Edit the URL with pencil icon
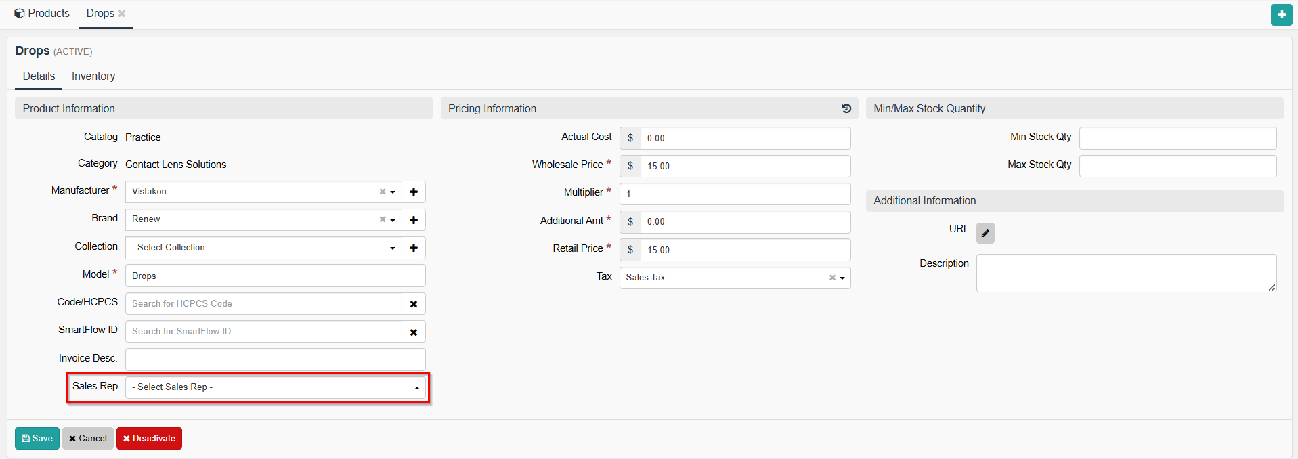 pyautogui.click(x=985, y=233)
